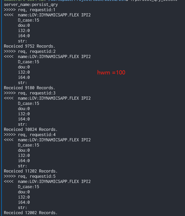This screenshot has width=185, height=216.
Task: Click the dou:0 line under requestid:2
Action: click(24, 67)
